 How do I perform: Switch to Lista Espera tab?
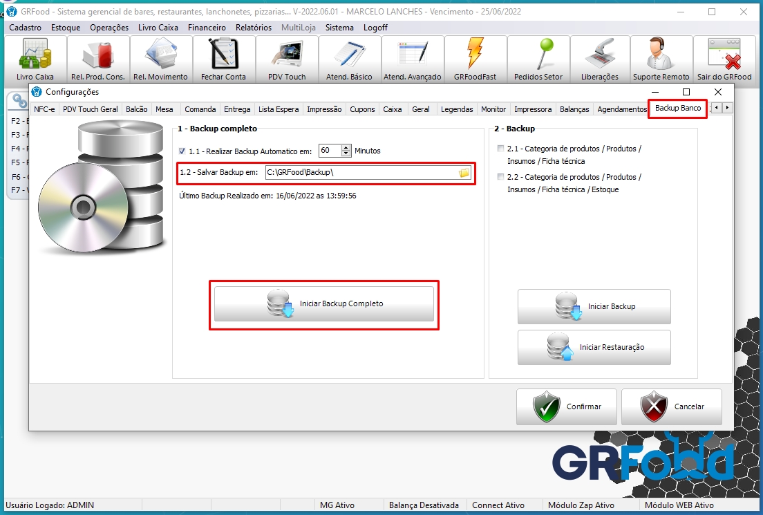coord(279,109)
